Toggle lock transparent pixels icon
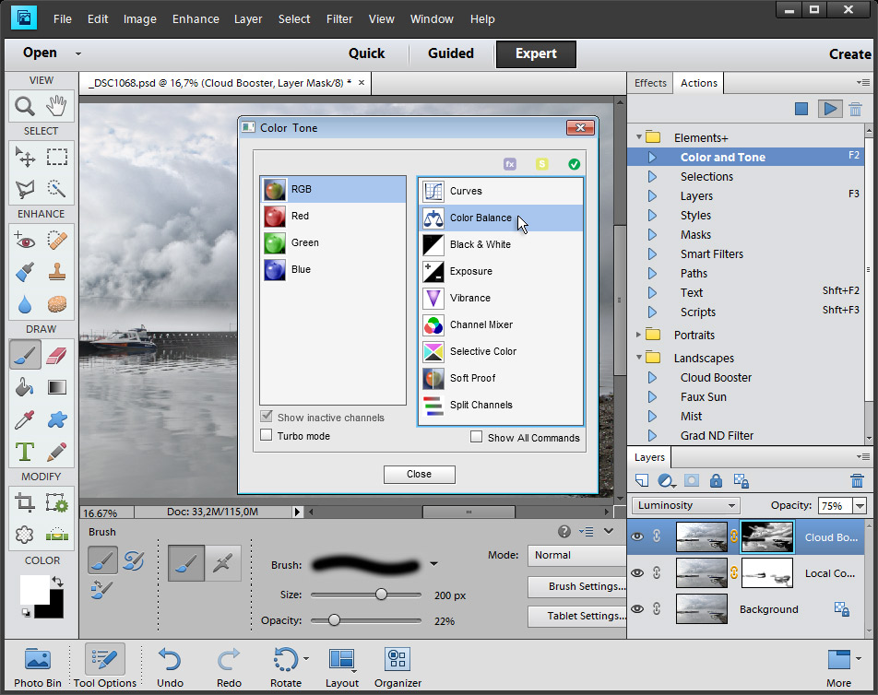The height and width of the screenshot is (695, 878). pos(742,480)
